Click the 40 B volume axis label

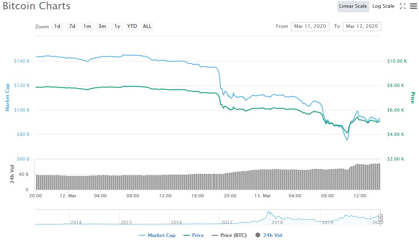(x=24, y=174)
